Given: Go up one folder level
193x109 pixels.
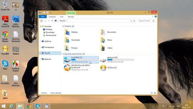Looking at the screenshot, I should pyautogui.click(x=52, y=21).
